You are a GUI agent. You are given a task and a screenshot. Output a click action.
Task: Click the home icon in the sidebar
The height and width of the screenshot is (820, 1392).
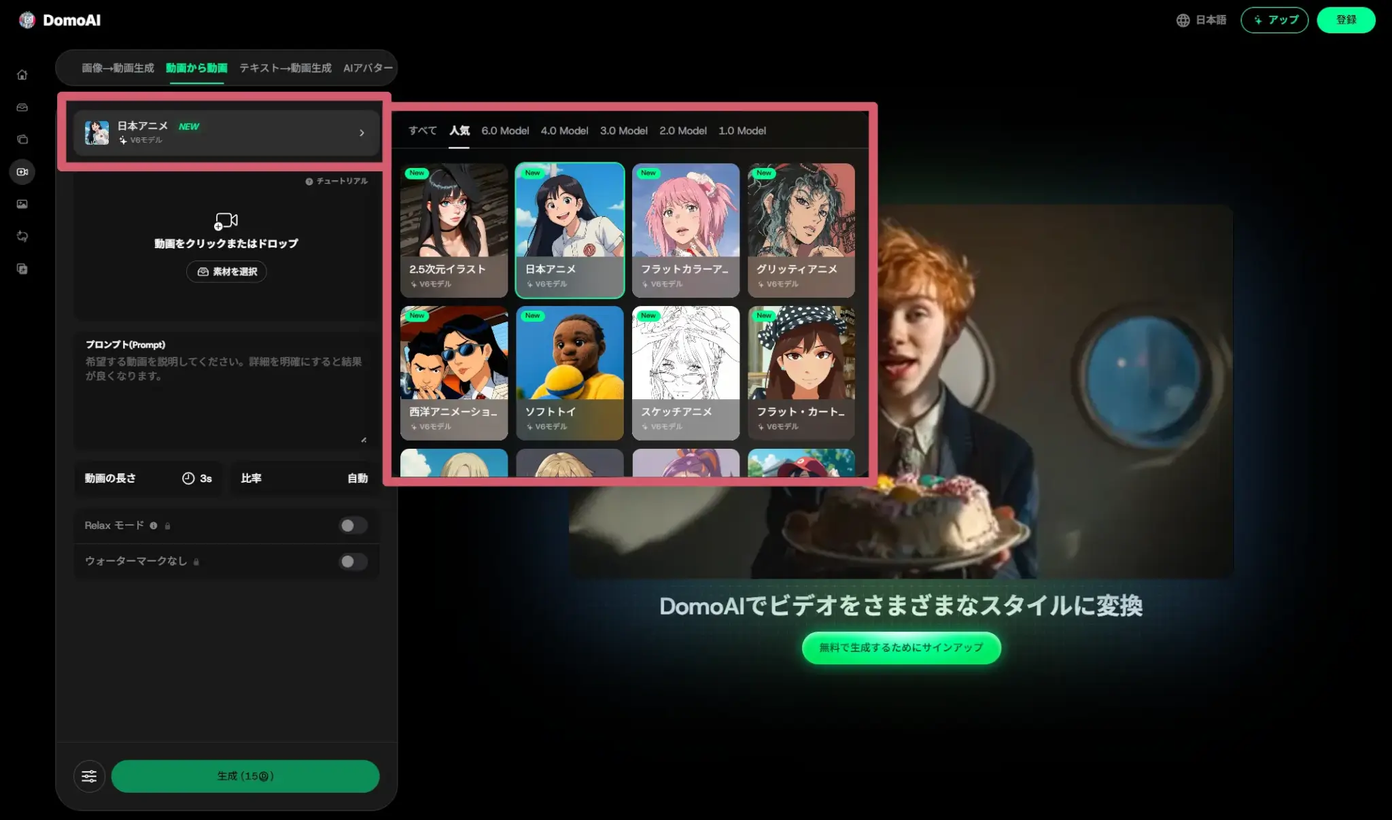click(22, 75)
